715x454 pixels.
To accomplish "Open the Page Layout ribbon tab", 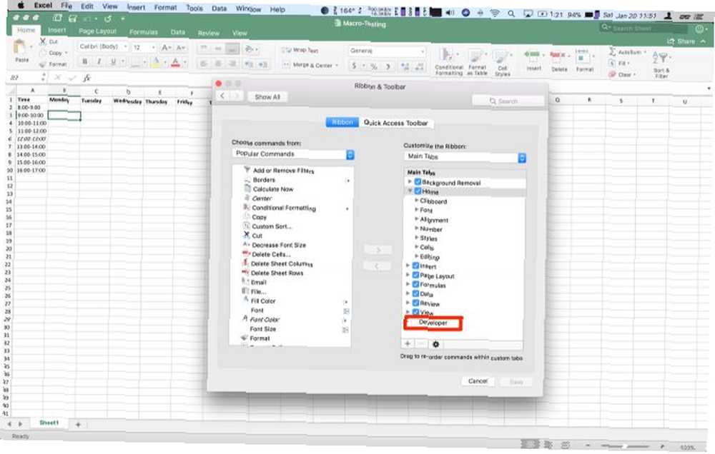I will [x=97, y=31].
